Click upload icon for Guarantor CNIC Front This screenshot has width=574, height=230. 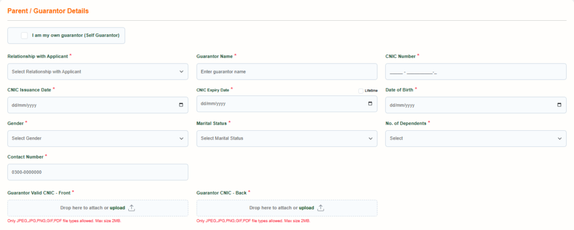[x=132, y=208]
